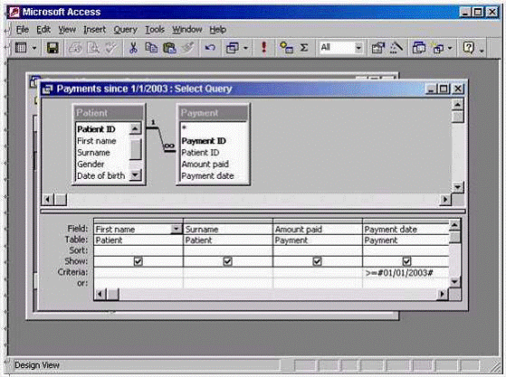This screenshot has height=377, width=506.
Task: Open the Tools menu
Action: pyautogui.click(x=155, y=30)
